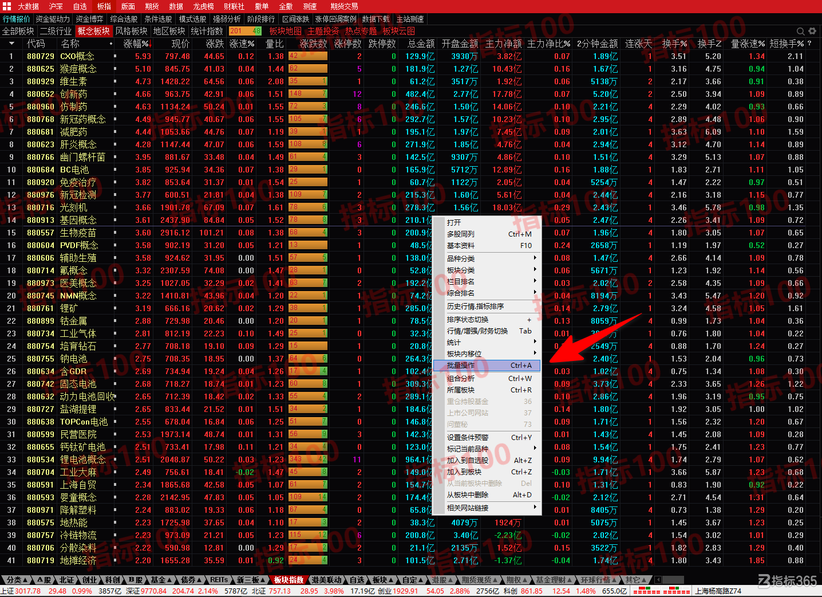Screen dimensions: 822x597
Task: Switch to 资金驱动力 tab
Action: point(53,19)
